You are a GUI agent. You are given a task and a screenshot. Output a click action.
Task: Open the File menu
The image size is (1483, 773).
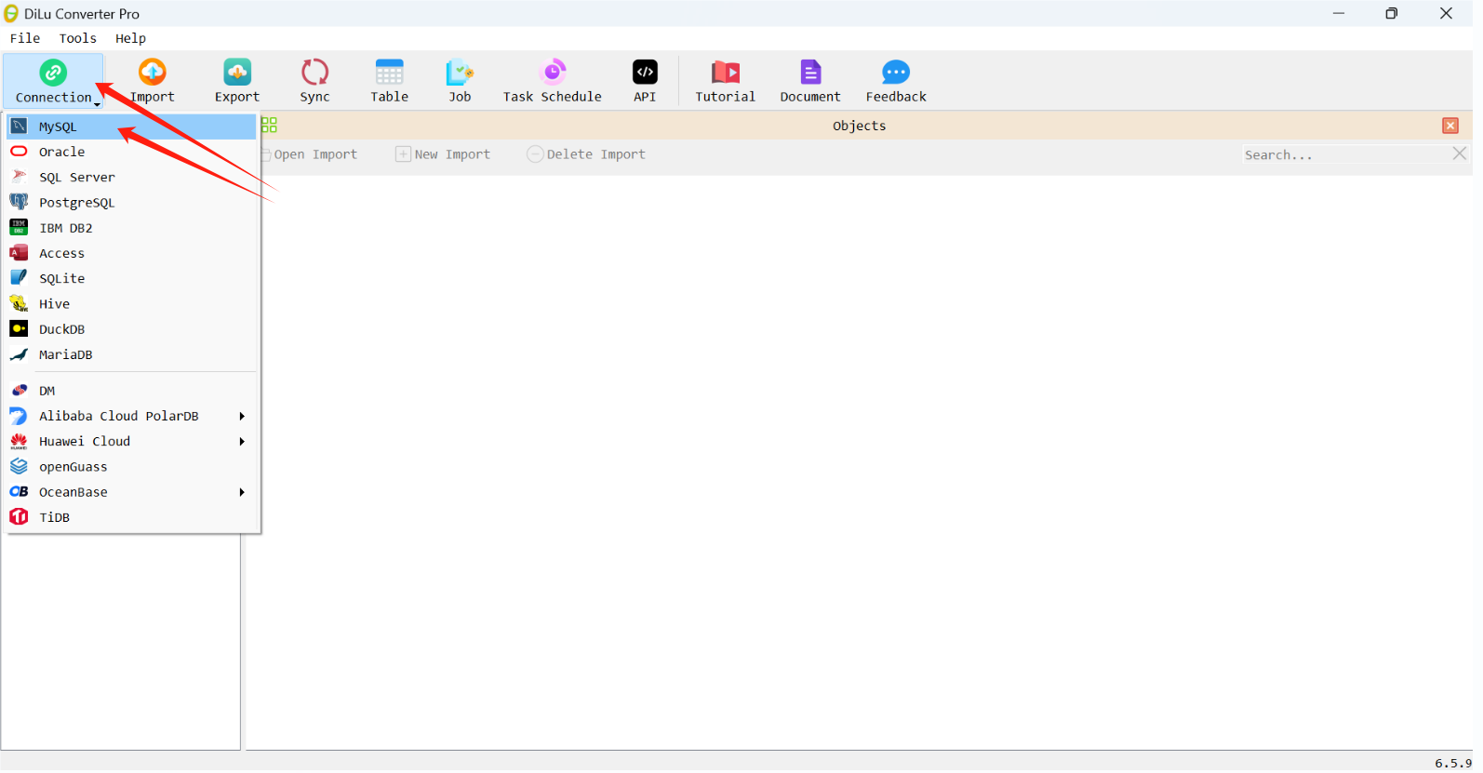25,38
